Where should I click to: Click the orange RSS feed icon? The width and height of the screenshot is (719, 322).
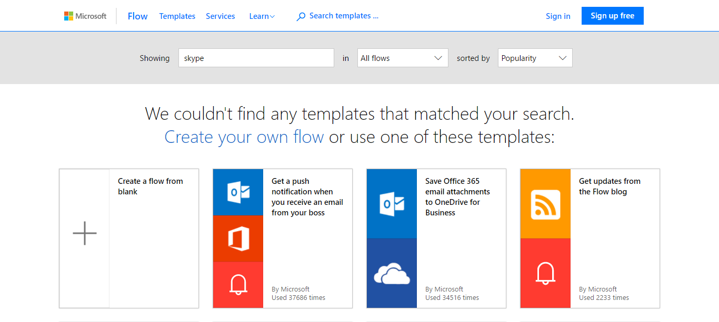pos(545,204)
